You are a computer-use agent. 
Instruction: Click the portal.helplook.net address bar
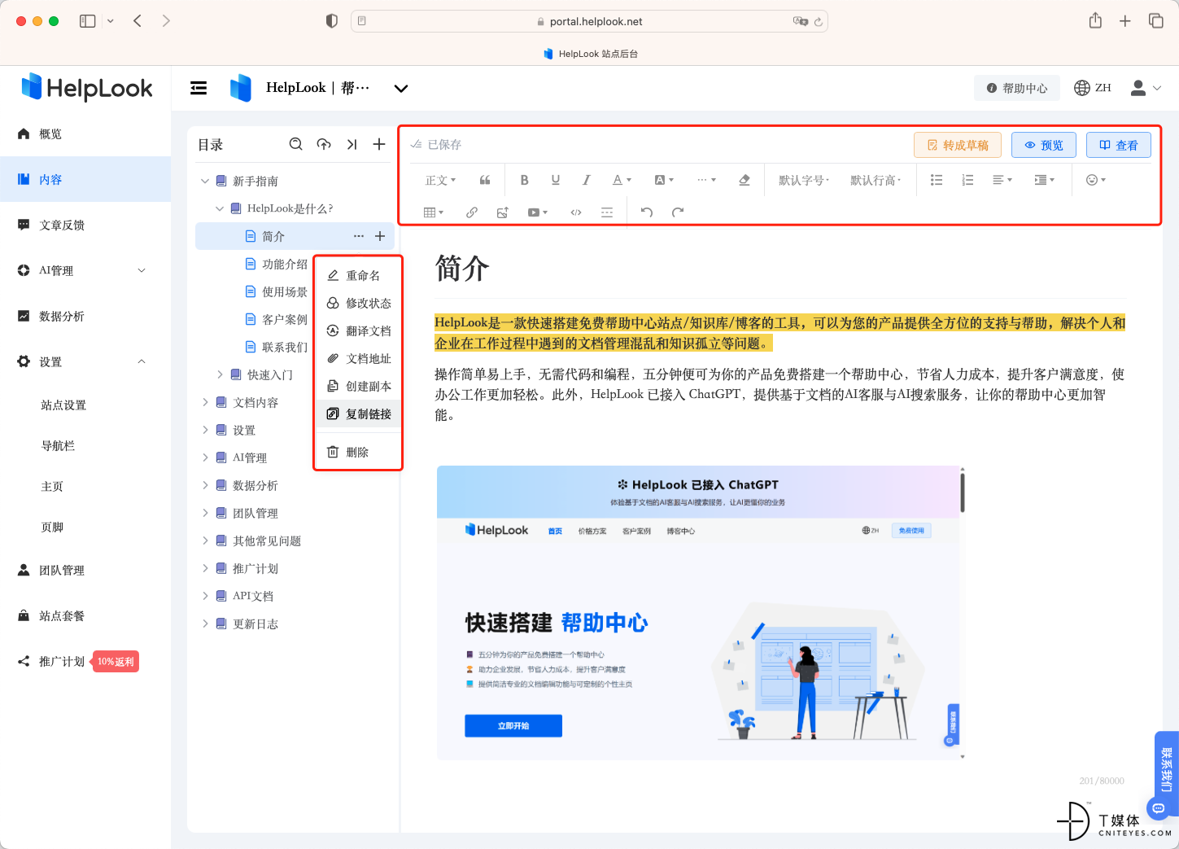pyautogui.click(x=589, y=21)
